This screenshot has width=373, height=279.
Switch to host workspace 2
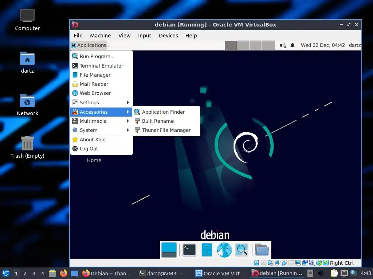click(25, 274)
